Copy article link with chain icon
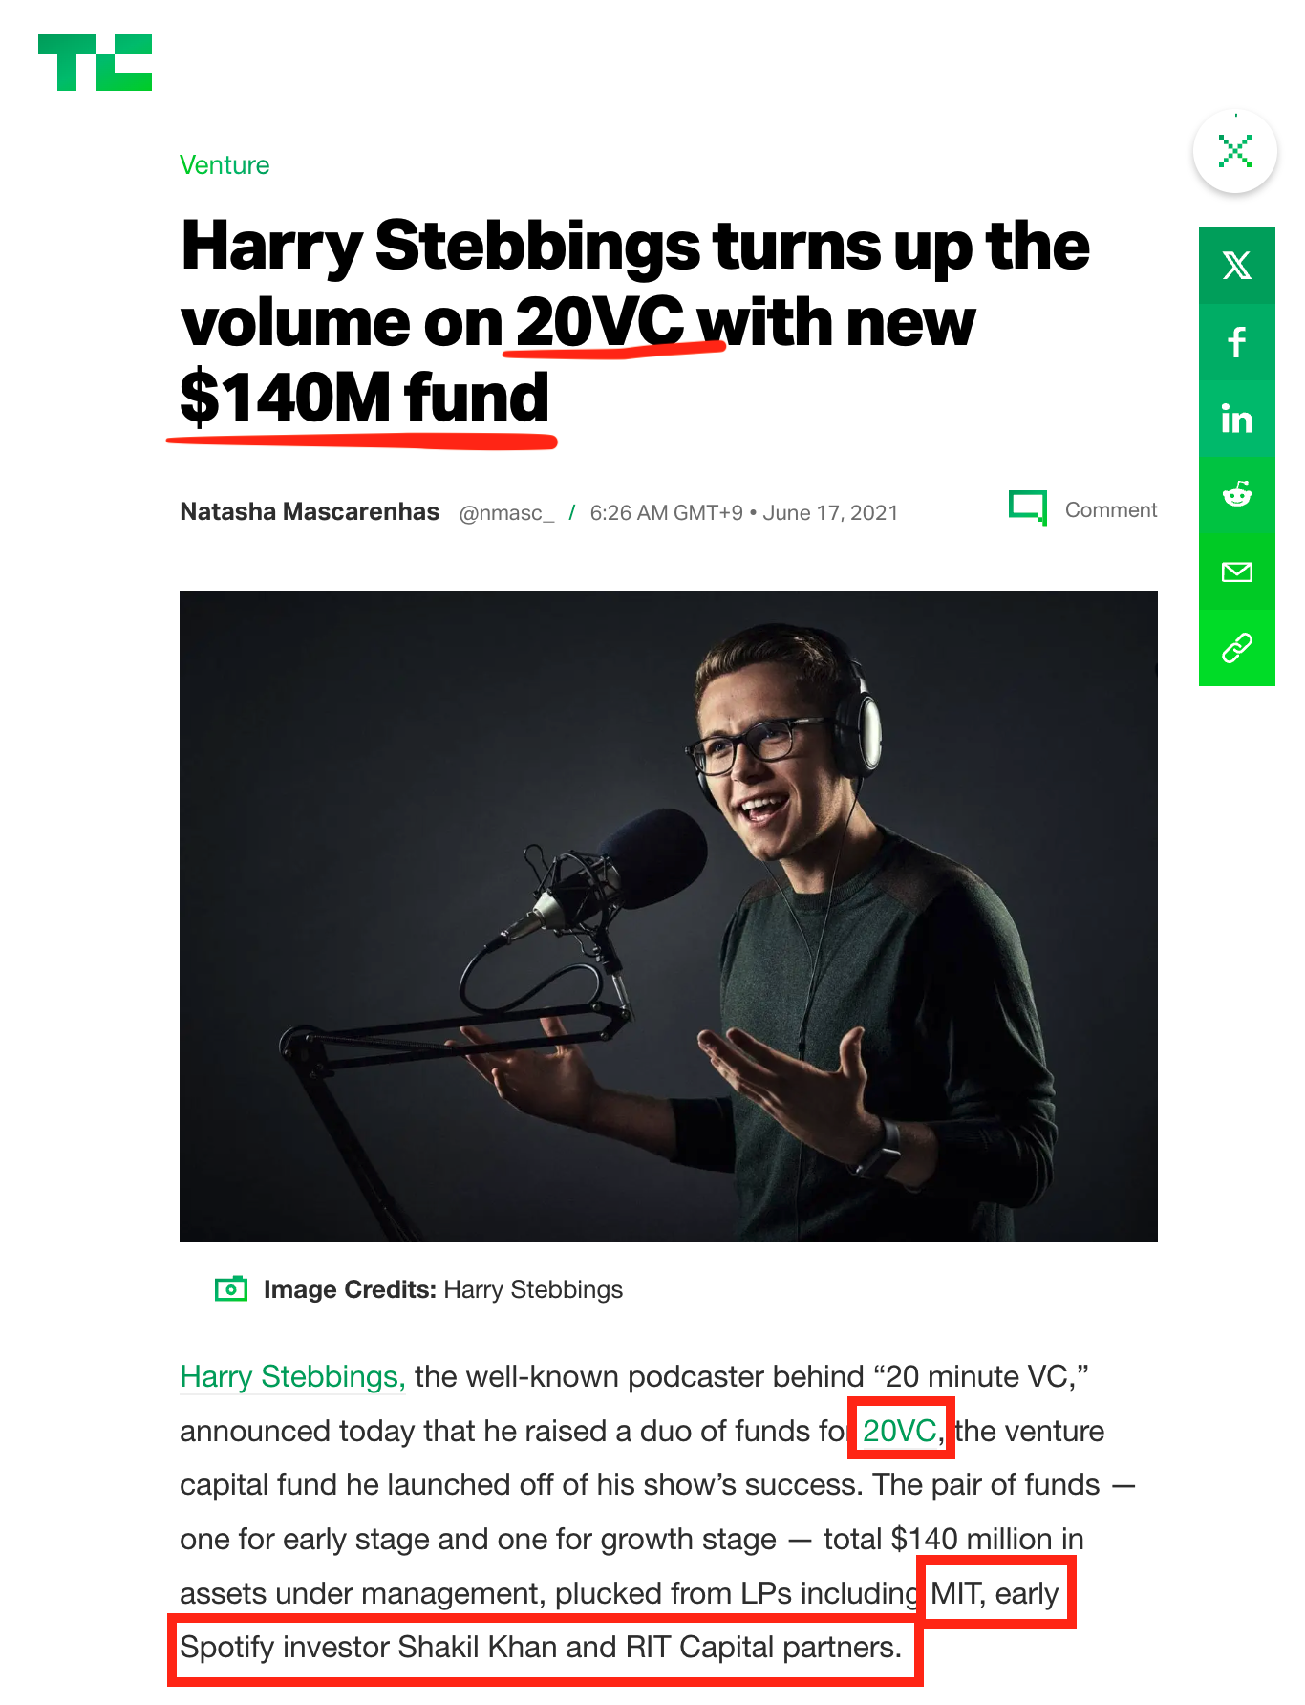Screen dimensions: 1305x1705 click(x=1237, y=648)
